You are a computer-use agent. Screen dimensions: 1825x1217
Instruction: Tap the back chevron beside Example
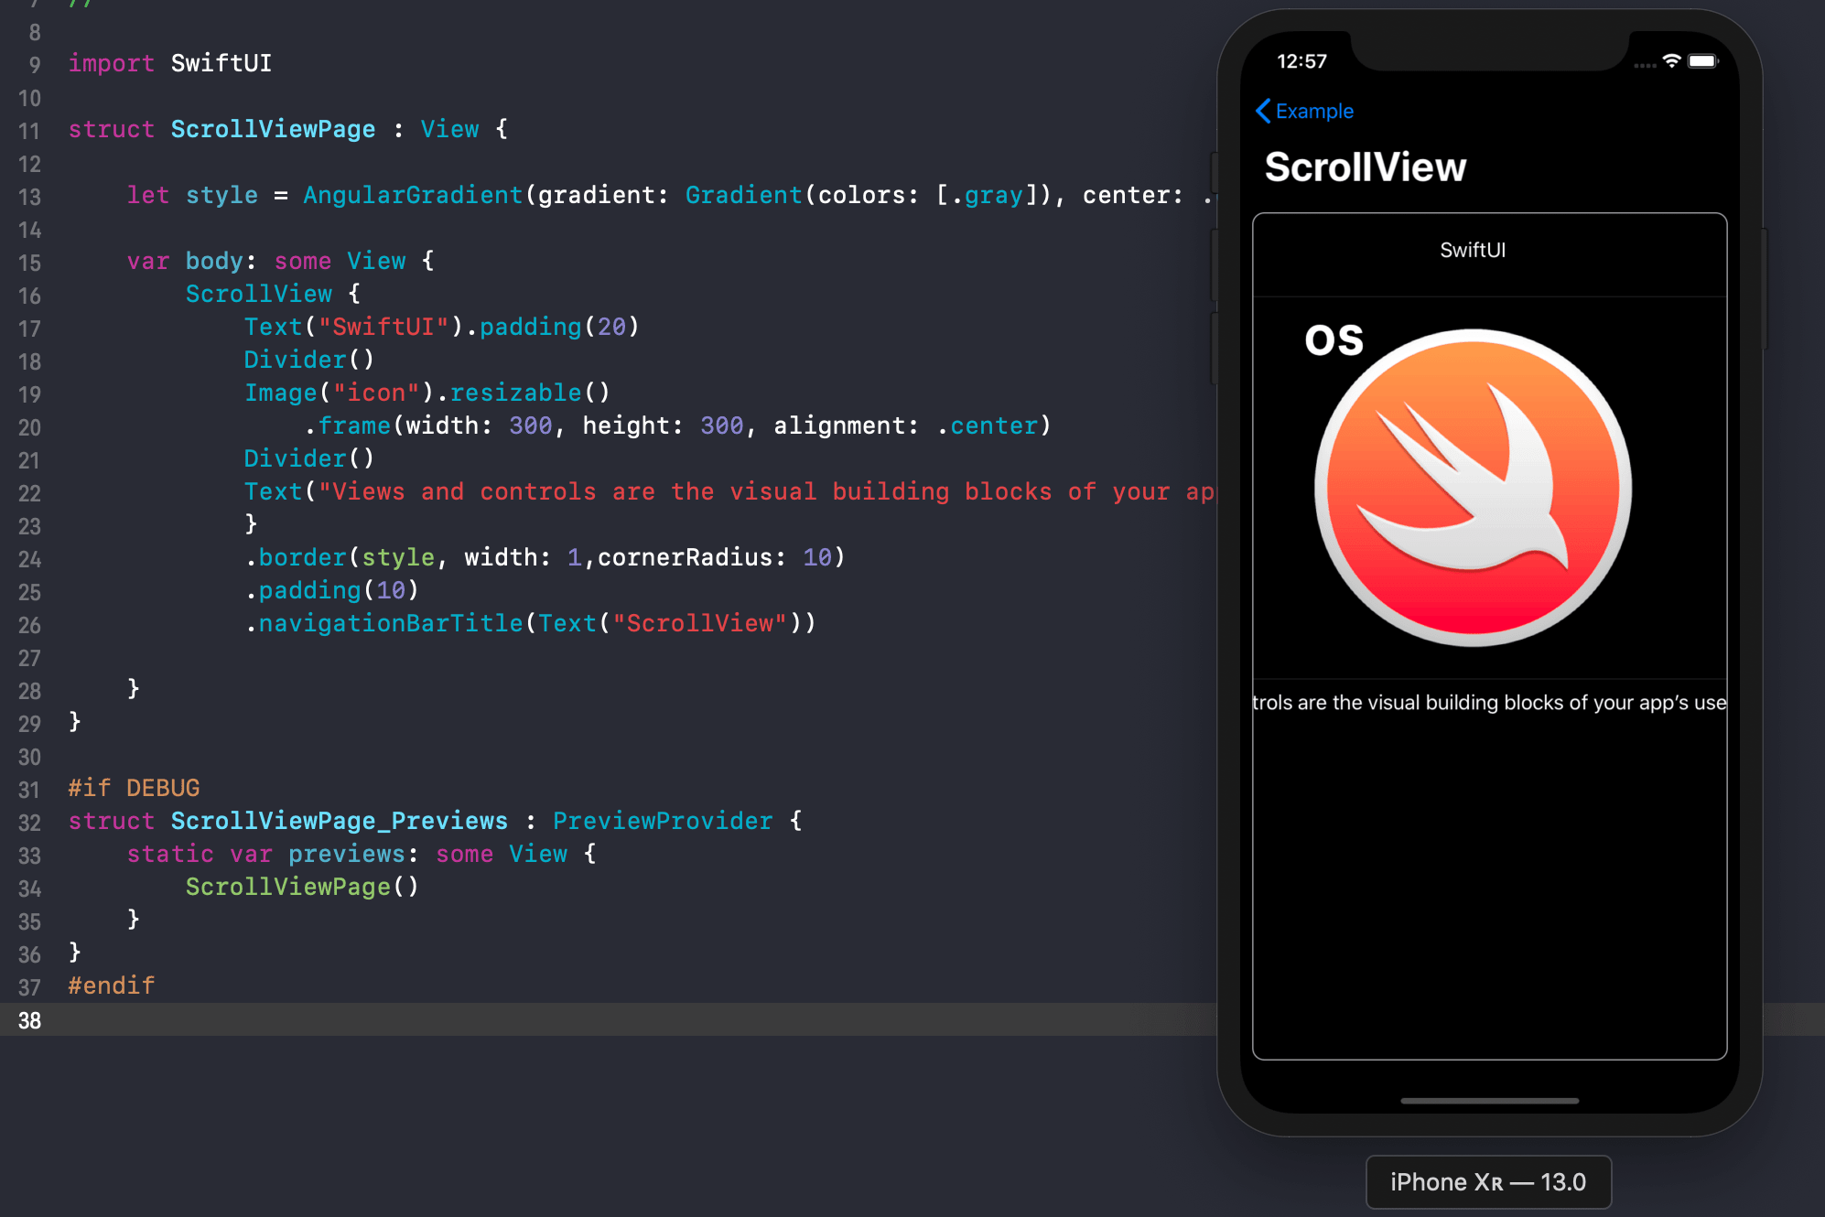click(x=1263, y=111)
